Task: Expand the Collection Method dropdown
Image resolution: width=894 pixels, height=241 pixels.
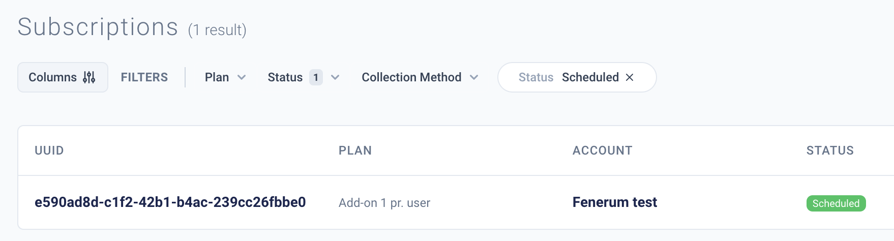Action: click(420, 77)
